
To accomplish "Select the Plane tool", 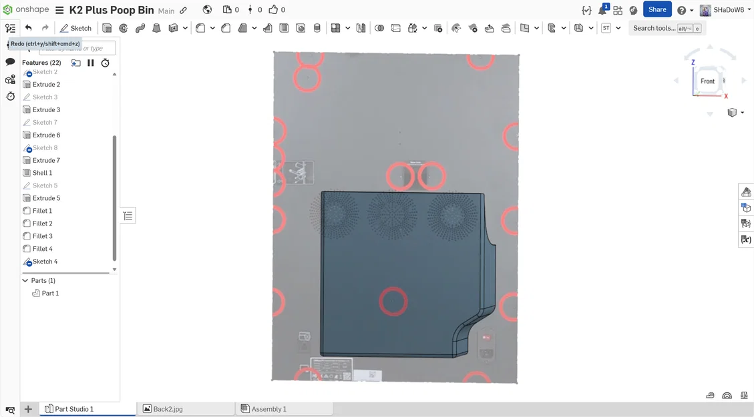I will 525,28.
